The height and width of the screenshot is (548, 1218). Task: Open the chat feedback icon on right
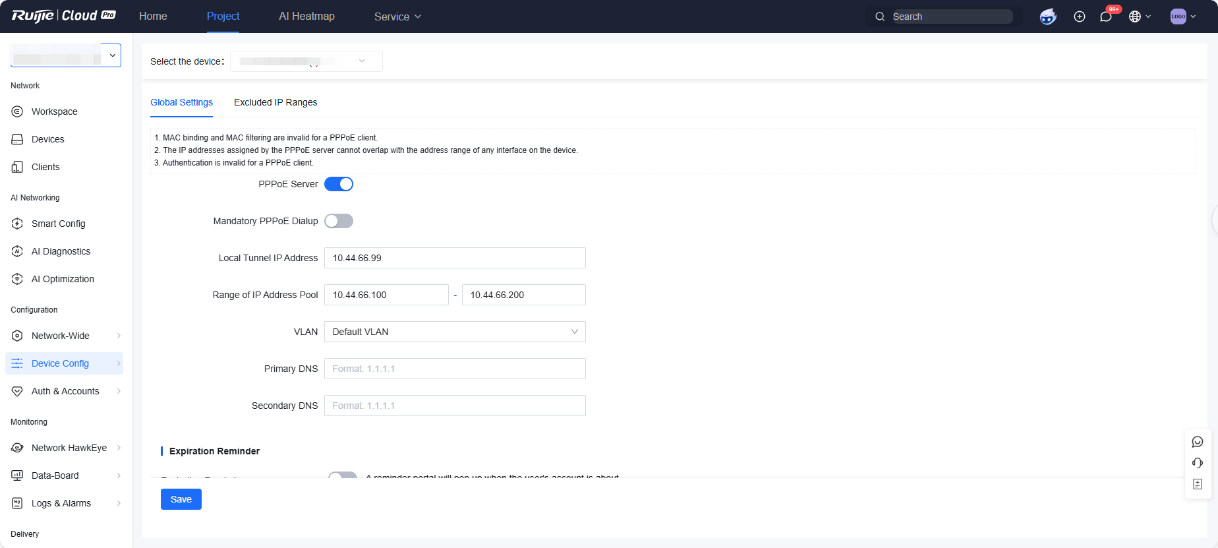tap(1198, 442)
